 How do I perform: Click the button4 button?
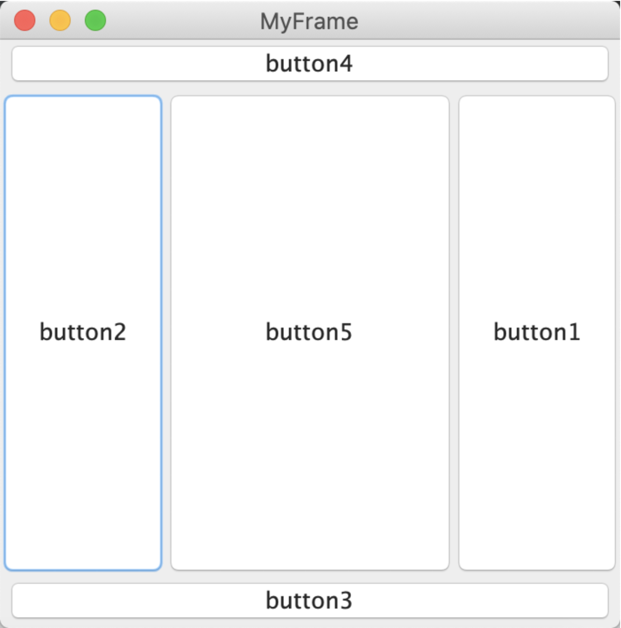pyautogui.click(x=310, y=64)
